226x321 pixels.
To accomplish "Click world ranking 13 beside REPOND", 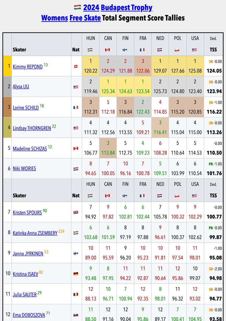I will [46, 65].
